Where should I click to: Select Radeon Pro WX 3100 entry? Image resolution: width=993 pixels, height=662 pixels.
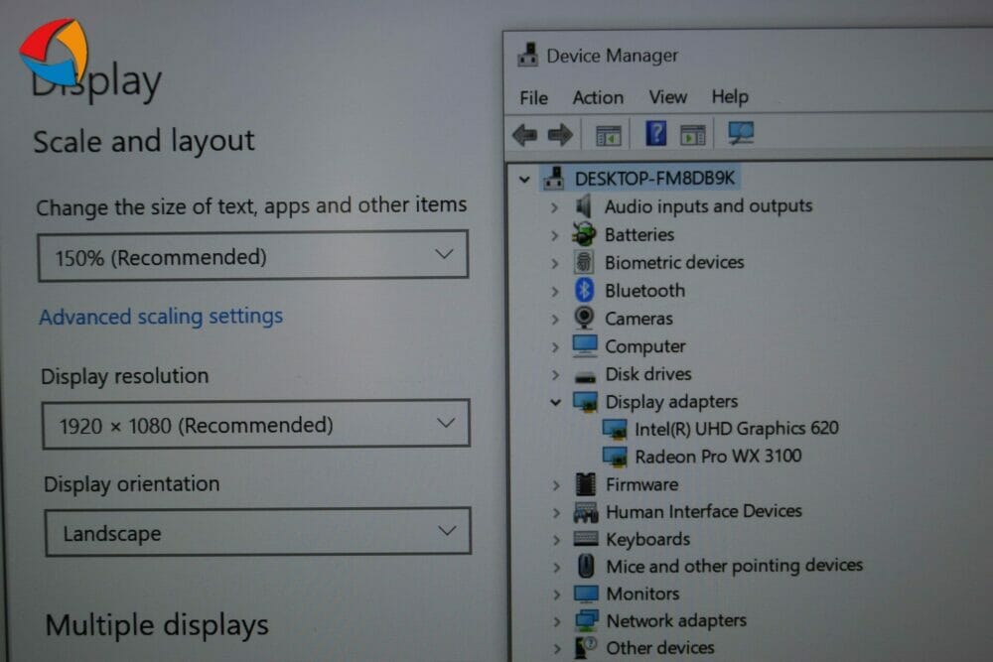(x=718, y=456)
